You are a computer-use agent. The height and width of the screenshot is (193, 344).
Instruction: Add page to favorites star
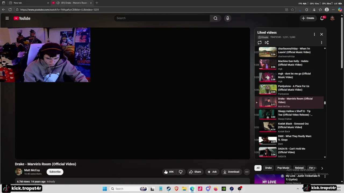tap(292, 10)
